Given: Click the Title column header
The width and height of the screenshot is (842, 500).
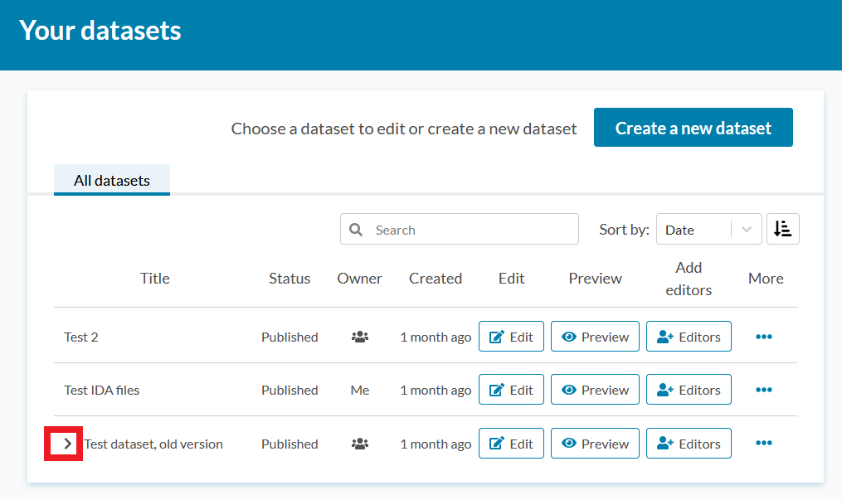Looking at the screenshot, I should (x=154, y=279).
